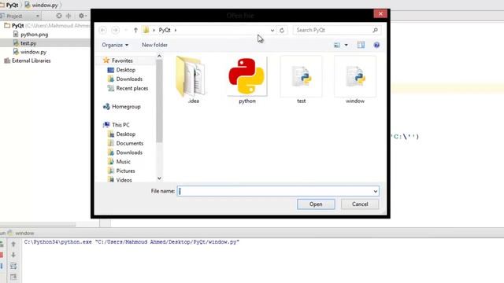Go back using the dialog's back arrow
Screen dimensions: 504x283
coord(103,30)
